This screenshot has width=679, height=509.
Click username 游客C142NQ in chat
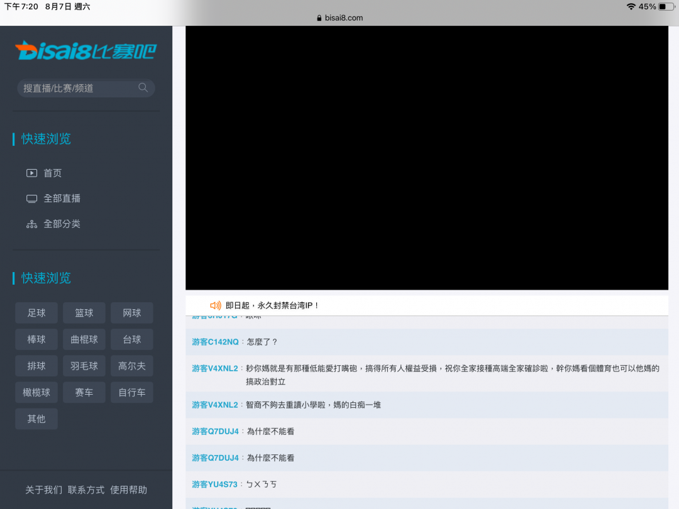click(x=215, y=342)
